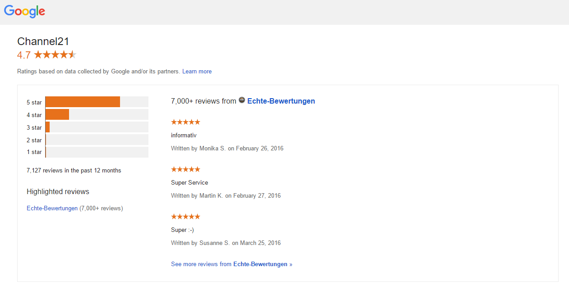Click the '4 star' label
This screenshot has width=569, height=290.
[34, 115]
